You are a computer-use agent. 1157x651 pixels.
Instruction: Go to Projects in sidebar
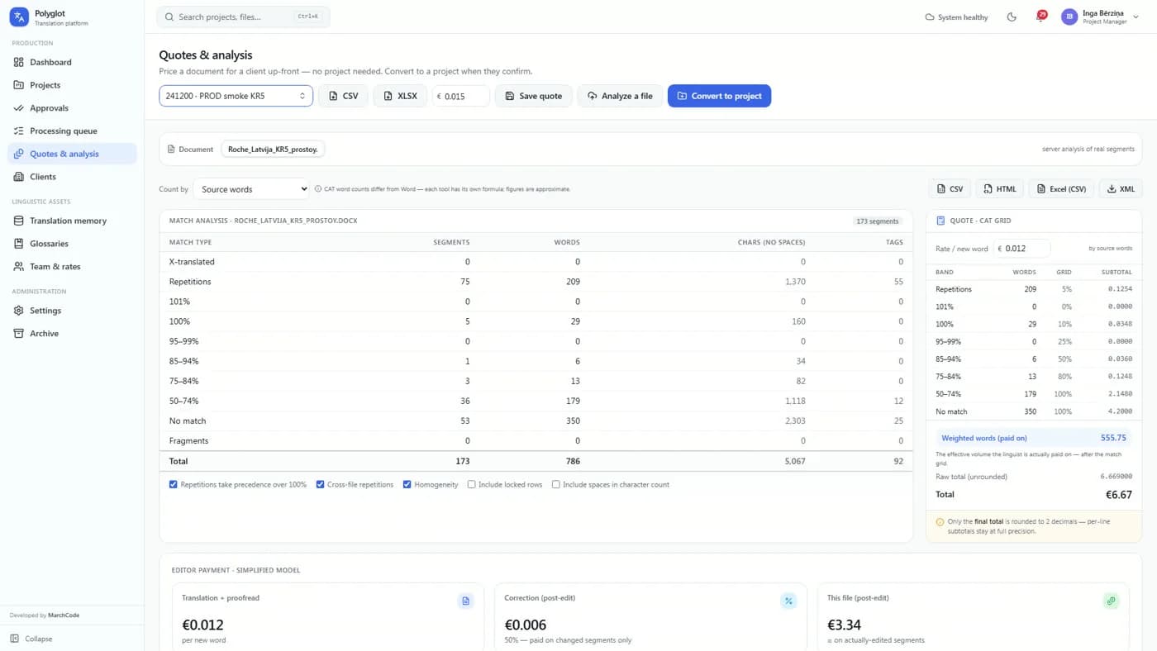(72, 85)
